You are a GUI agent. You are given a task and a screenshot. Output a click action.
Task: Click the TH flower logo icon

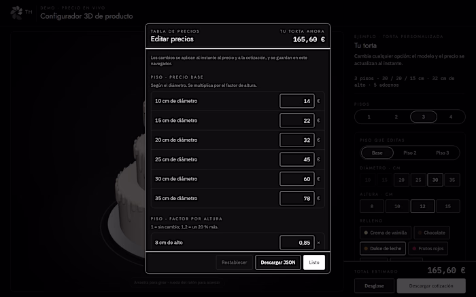[16, 13]
